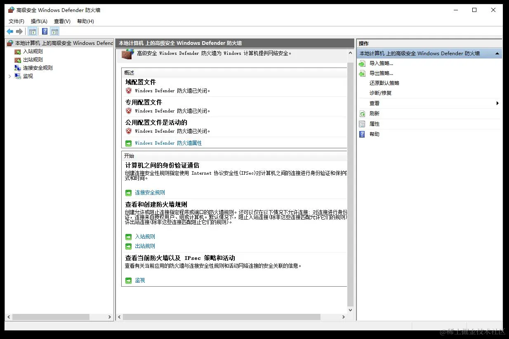Click the 导出策略... action text
This screenshot has width=509, height=339.
(x=382, y=73)
